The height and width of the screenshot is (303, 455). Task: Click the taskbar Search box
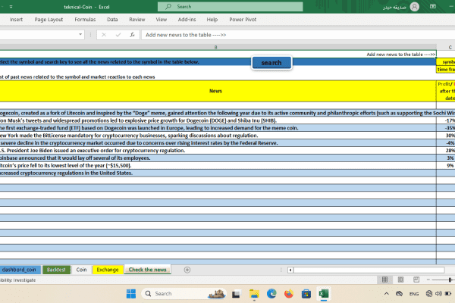184,294
